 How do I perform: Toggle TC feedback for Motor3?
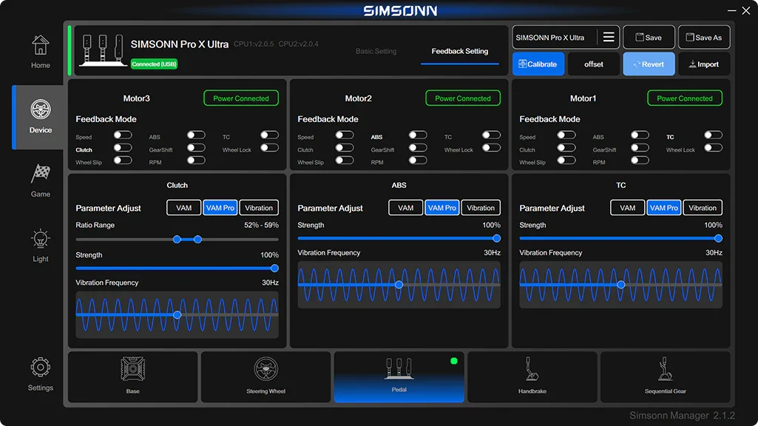point(269,135)
